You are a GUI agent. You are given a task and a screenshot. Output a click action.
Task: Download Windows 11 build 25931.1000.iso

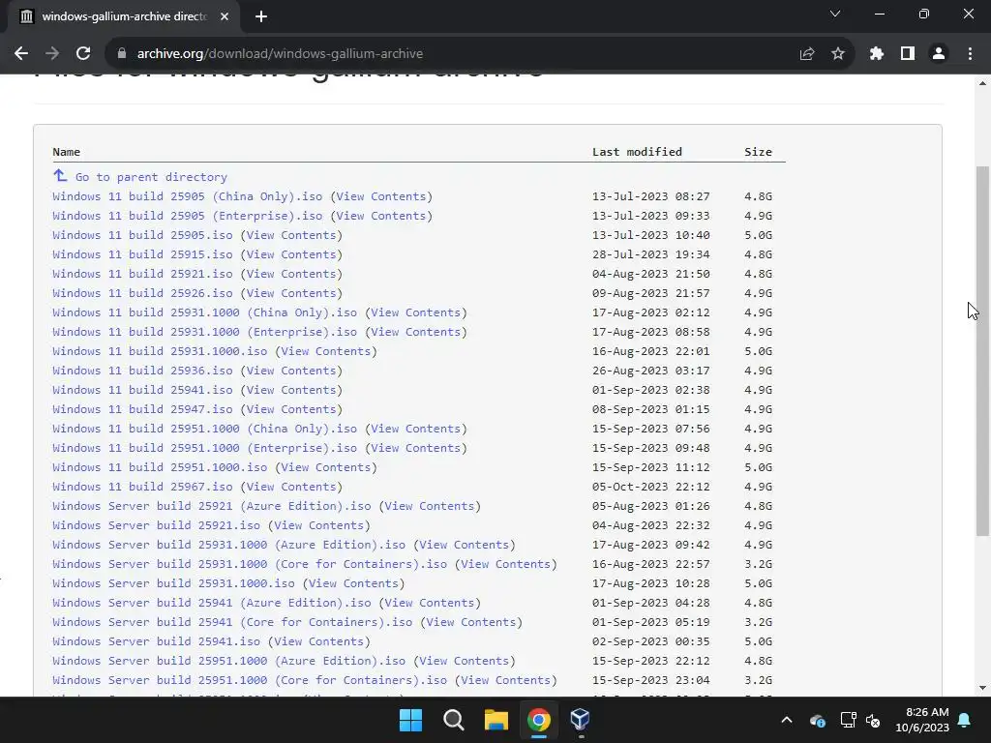pyautogui.click(x=160, y=351)
